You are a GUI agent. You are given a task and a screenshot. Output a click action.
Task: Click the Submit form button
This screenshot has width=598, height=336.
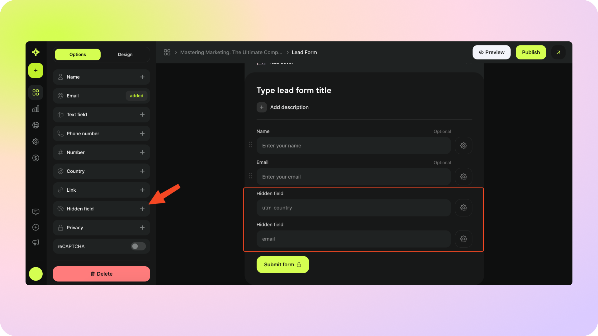282,264
